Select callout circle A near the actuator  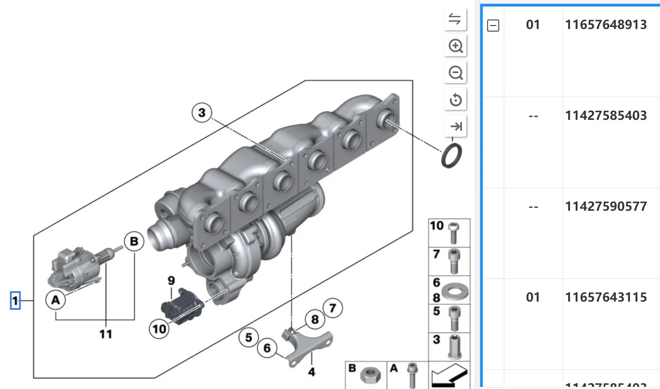tap(55, 300)
